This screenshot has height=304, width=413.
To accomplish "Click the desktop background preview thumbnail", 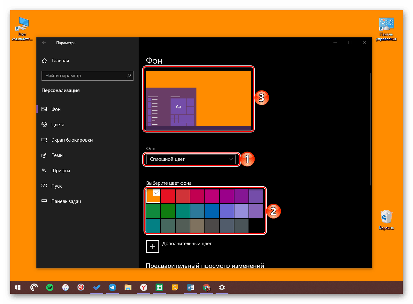I will click(x=198, y=99).
